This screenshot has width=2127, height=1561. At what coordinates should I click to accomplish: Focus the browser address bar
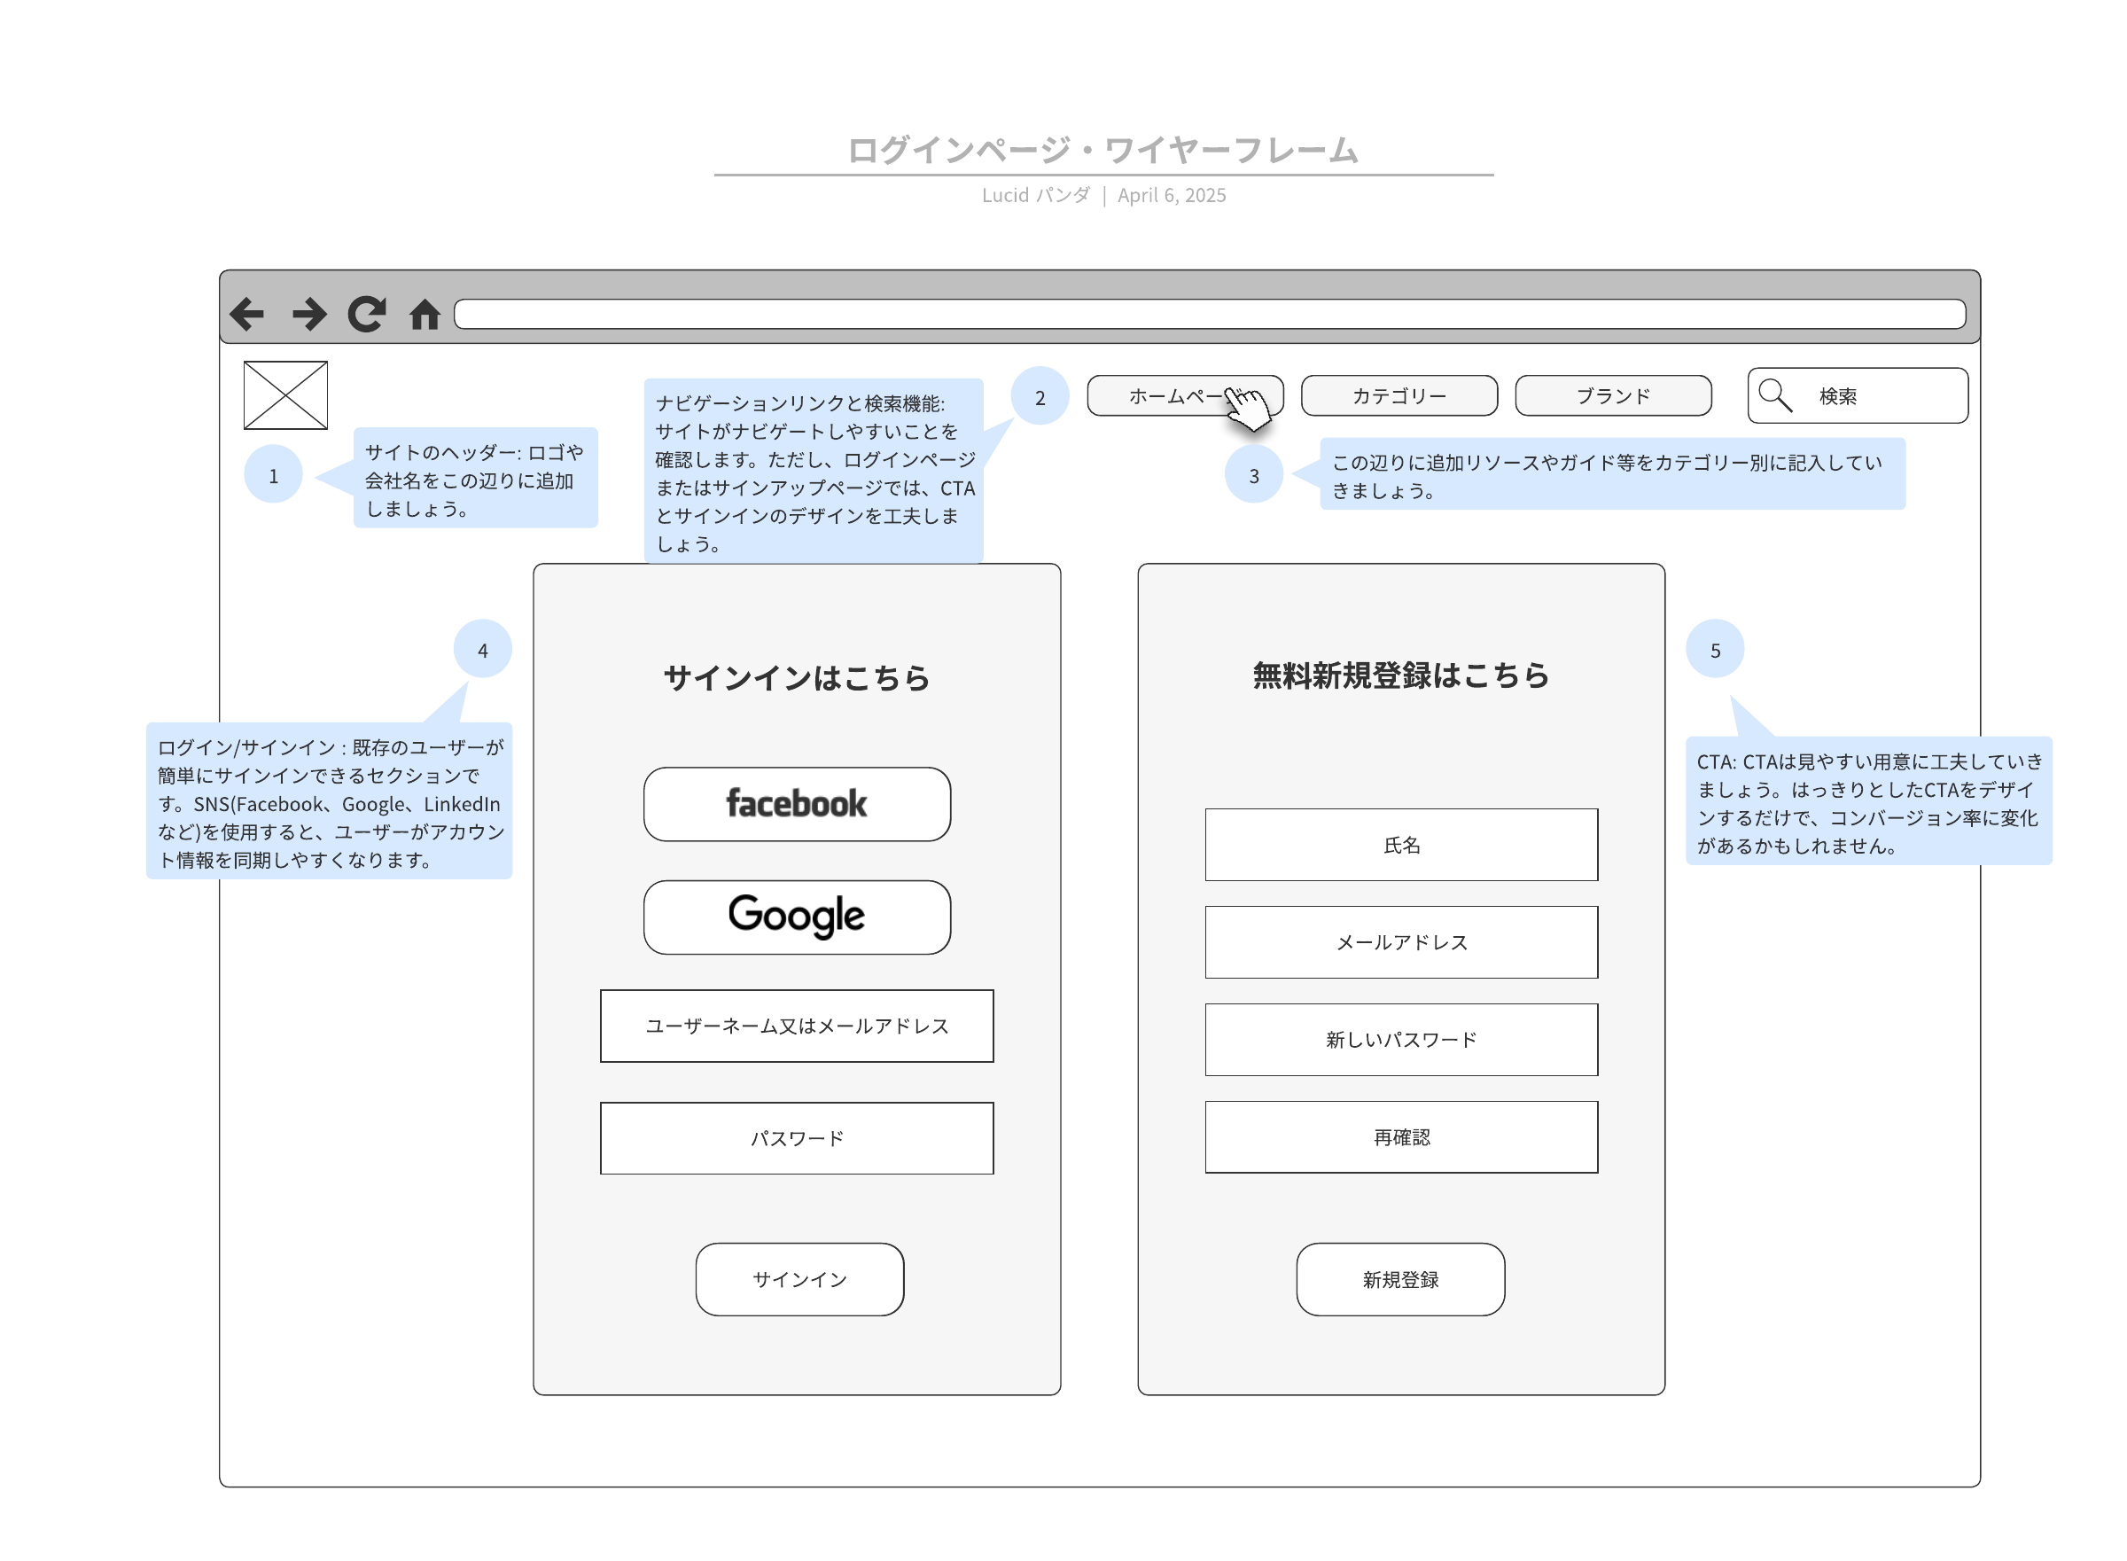1209,314
